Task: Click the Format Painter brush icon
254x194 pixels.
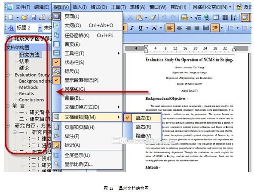Action: point(153,18)
